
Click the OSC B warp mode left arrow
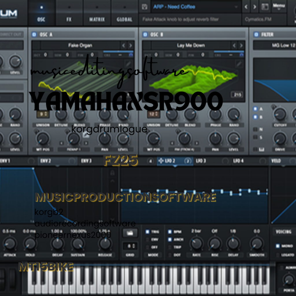click(172, 143)
